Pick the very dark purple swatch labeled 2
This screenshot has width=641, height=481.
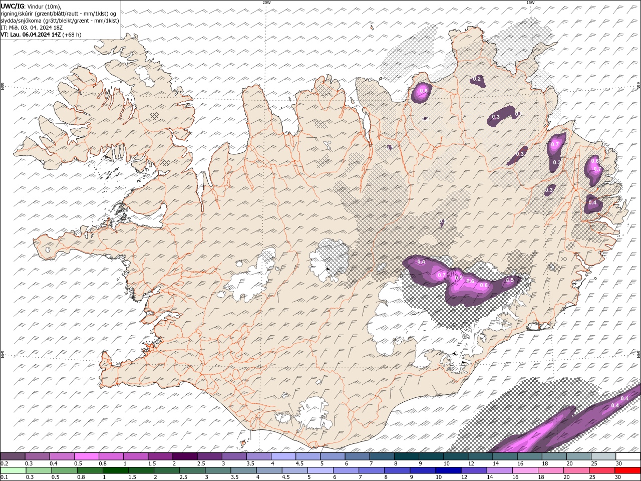tap(184, 456)
